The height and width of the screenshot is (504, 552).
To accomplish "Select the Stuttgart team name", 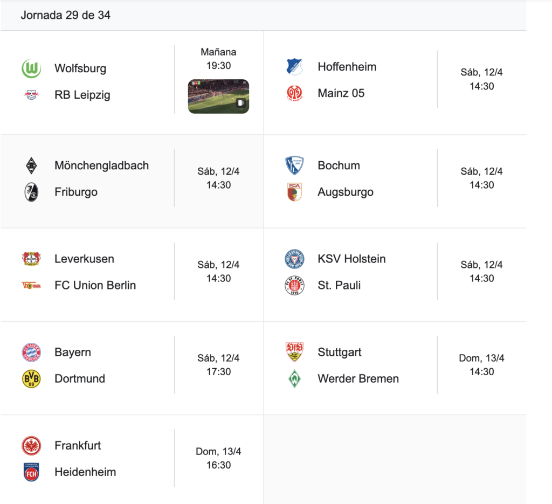I will point(340,352).
